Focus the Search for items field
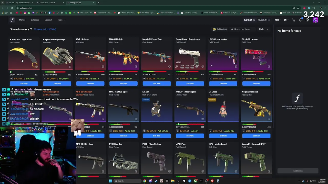The image size is (328, 184). coord(242,29)
